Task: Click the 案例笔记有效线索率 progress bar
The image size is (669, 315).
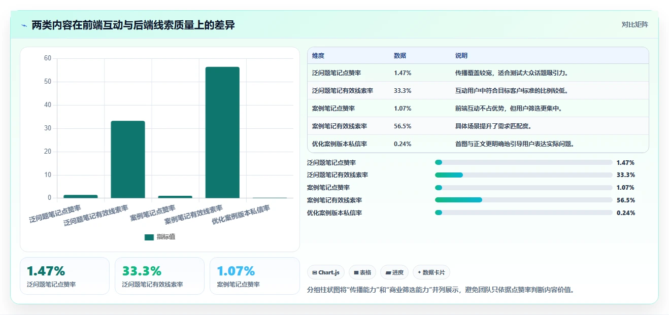Action: (523, 200)
